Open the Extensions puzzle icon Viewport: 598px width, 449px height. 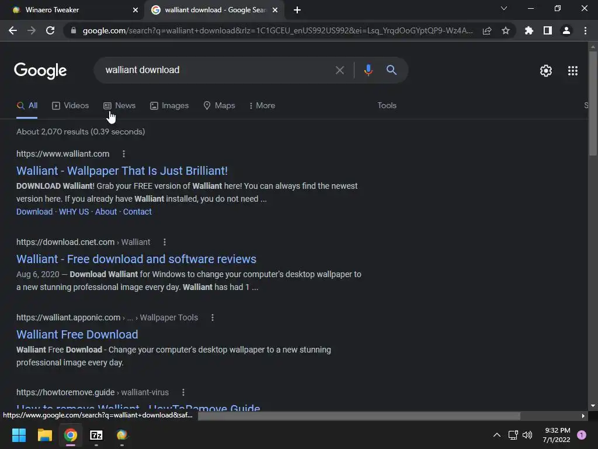(529, 30)
